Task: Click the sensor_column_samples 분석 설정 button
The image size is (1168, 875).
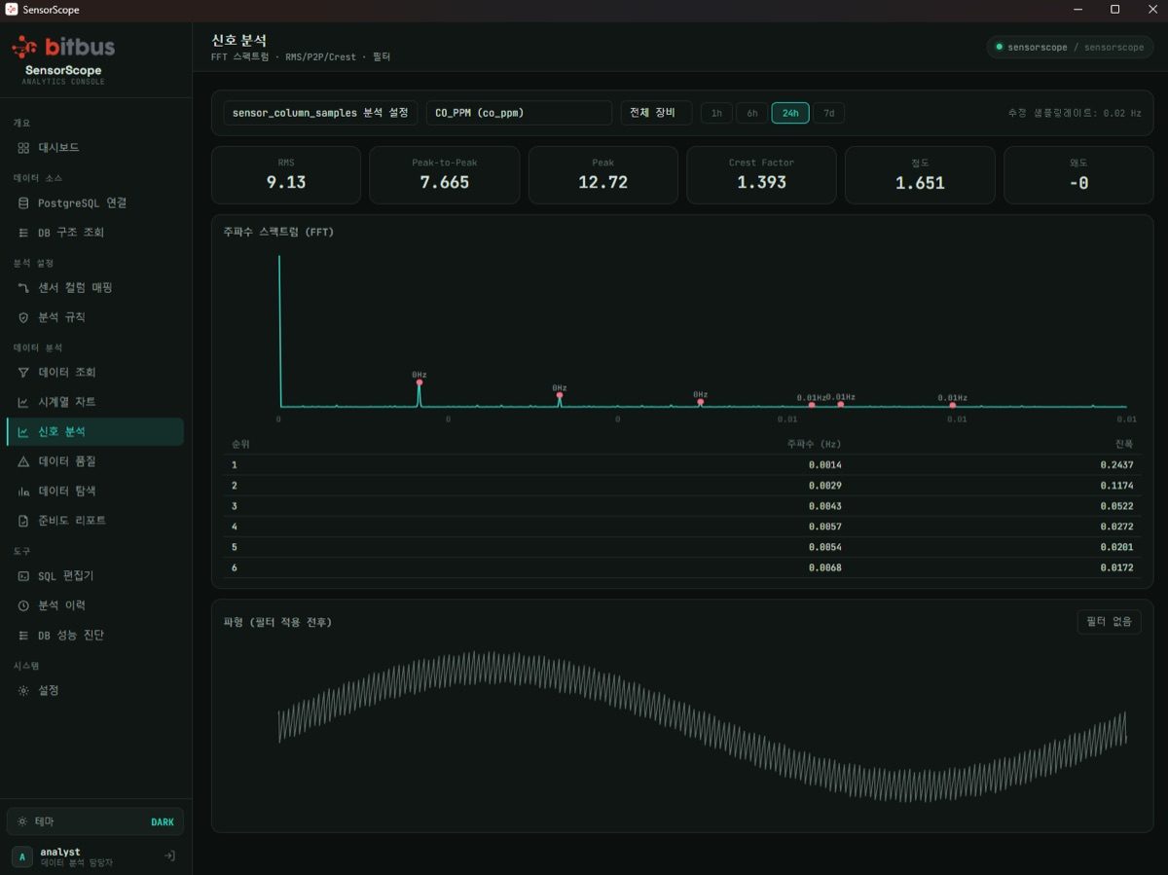Action: [x=320, y=113]
